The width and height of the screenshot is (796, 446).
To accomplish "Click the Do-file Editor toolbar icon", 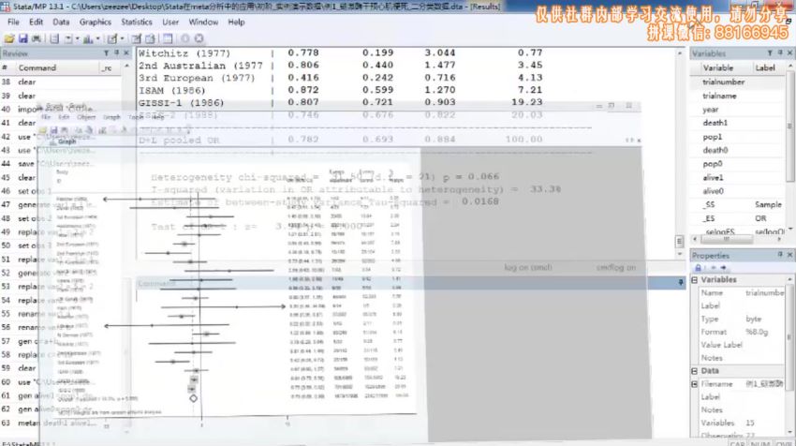I will [x=111, y=38].
